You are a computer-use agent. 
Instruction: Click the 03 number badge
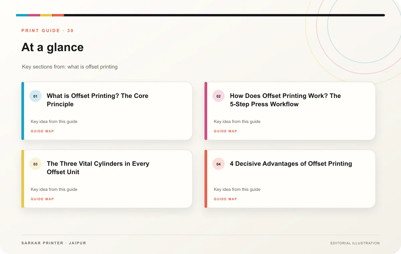pyautogui.click(x=35, y=164)
